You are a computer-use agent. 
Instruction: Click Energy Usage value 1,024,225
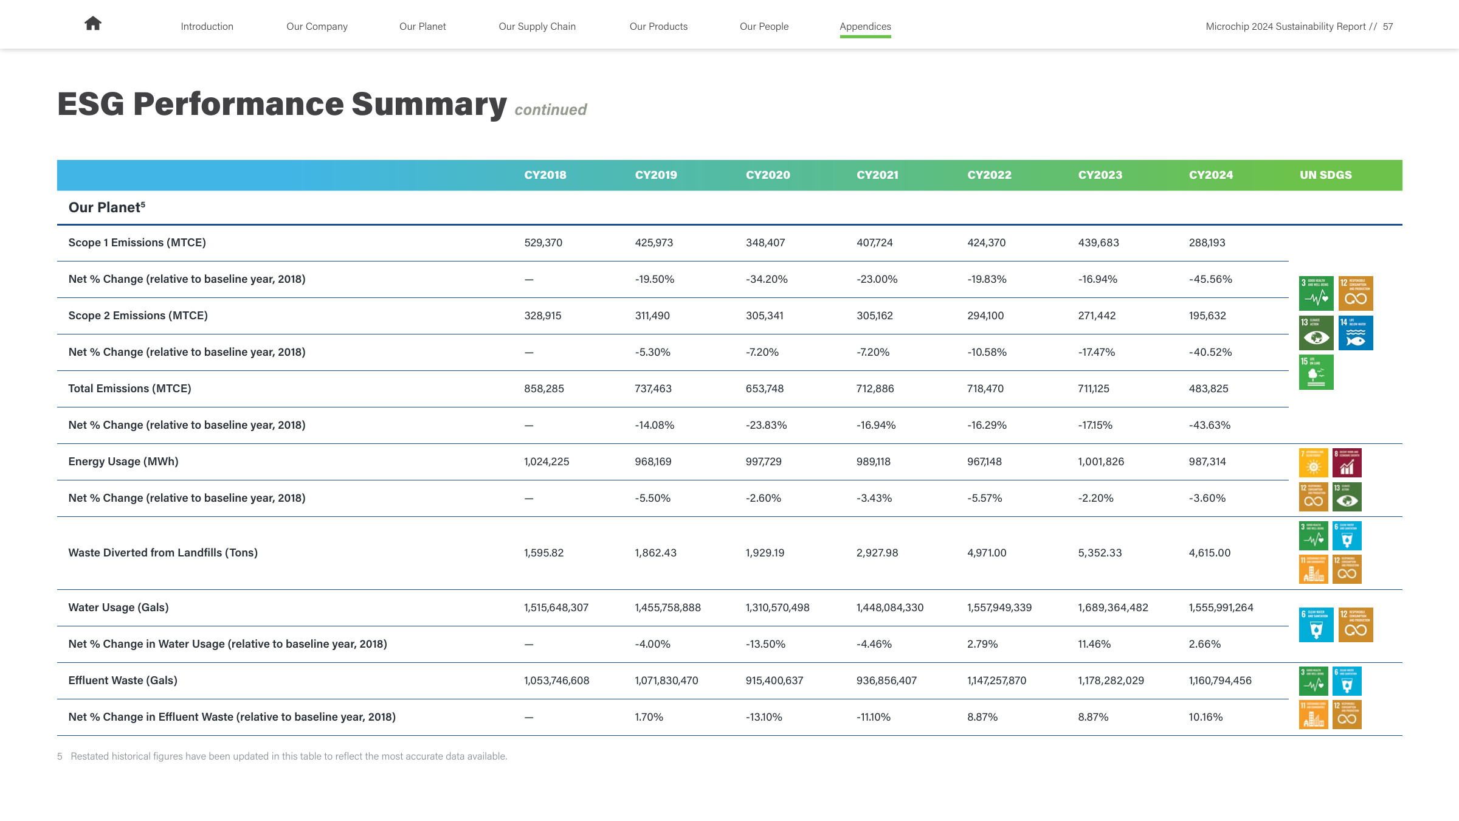[547, 462]
